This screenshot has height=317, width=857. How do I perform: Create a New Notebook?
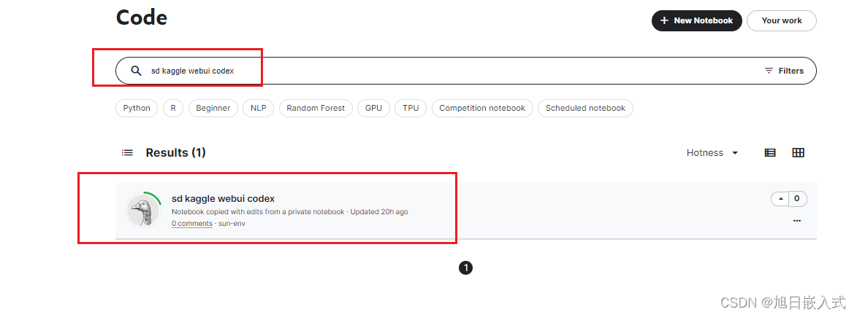[697, 20]
